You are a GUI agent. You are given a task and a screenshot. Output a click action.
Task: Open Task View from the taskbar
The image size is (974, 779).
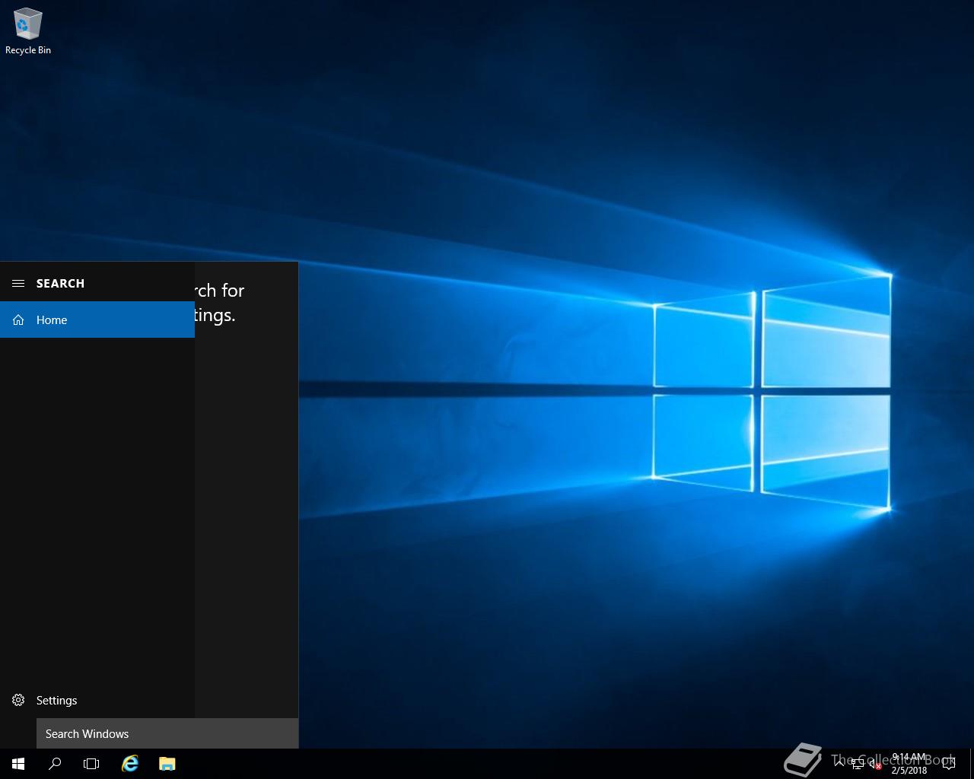[91, 763]
